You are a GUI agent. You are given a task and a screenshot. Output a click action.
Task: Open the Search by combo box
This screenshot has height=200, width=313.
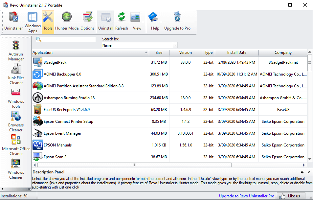click(140, 45)
